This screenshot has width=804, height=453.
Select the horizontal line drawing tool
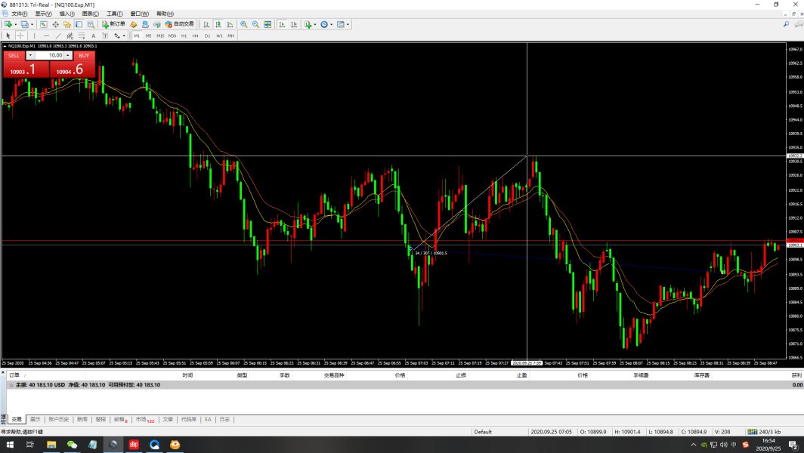[x=46, y=36]
